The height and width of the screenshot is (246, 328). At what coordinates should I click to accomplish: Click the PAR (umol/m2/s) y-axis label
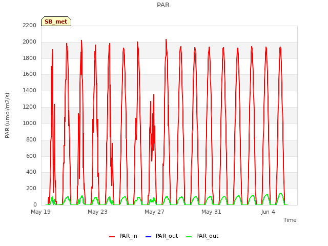coord(7,115)
